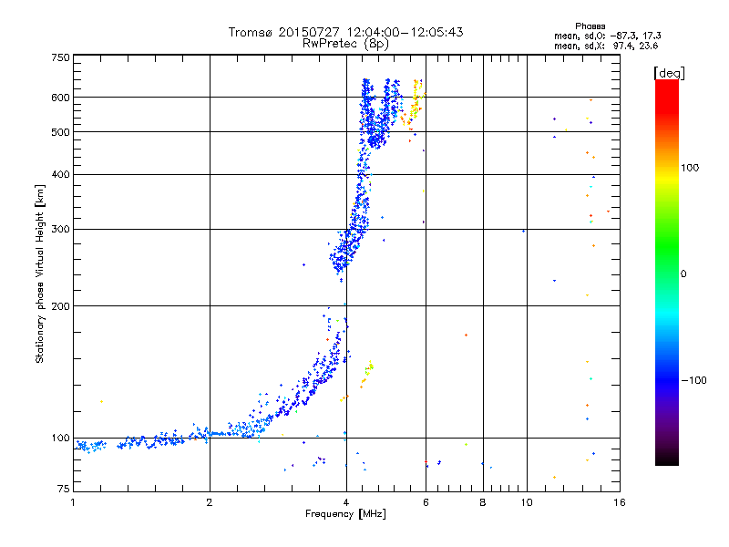Click the colorbar tick label 100

(x=690, y=168)
